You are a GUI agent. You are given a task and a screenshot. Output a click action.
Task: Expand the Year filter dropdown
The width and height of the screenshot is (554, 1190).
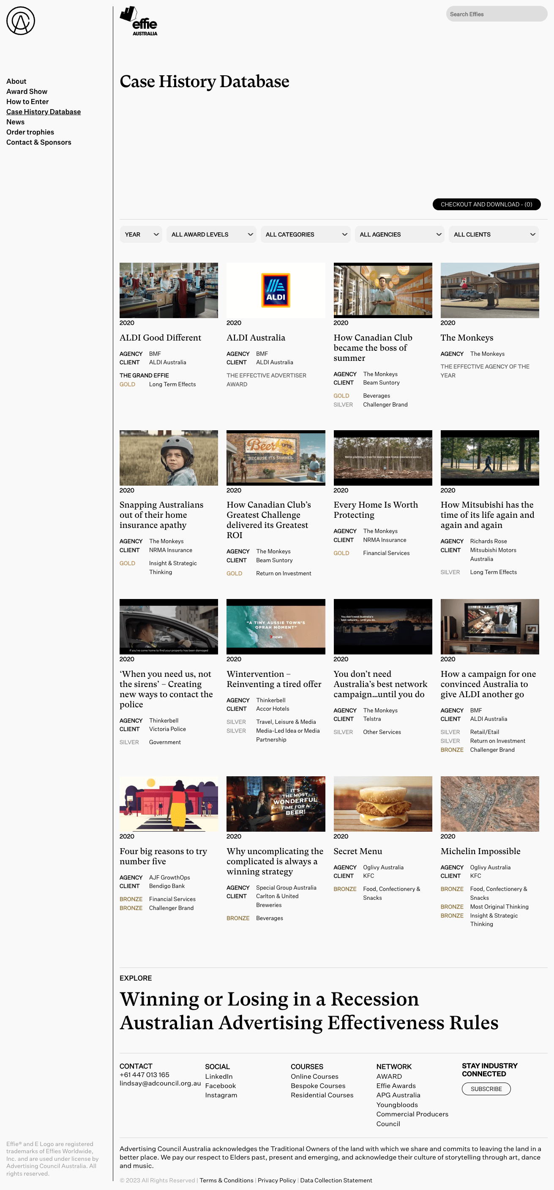click(141, 234)
